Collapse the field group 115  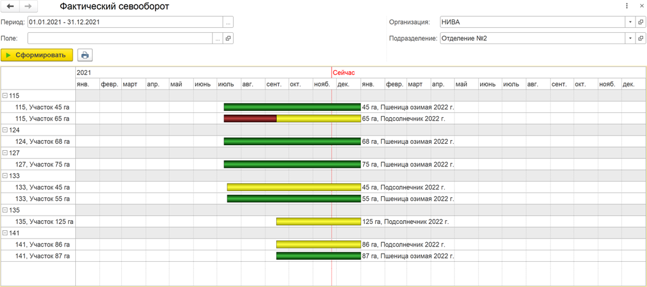click(x=5, y=96)
